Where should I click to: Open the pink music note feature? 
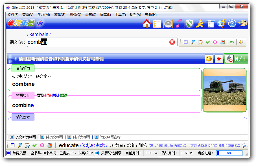coord(178,24)
